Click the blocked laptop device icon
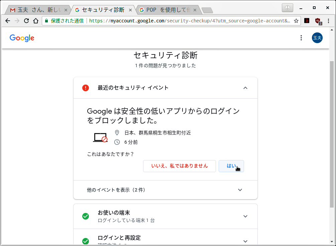Viewport: 336px width, 246px height. (x=100, y=138)
